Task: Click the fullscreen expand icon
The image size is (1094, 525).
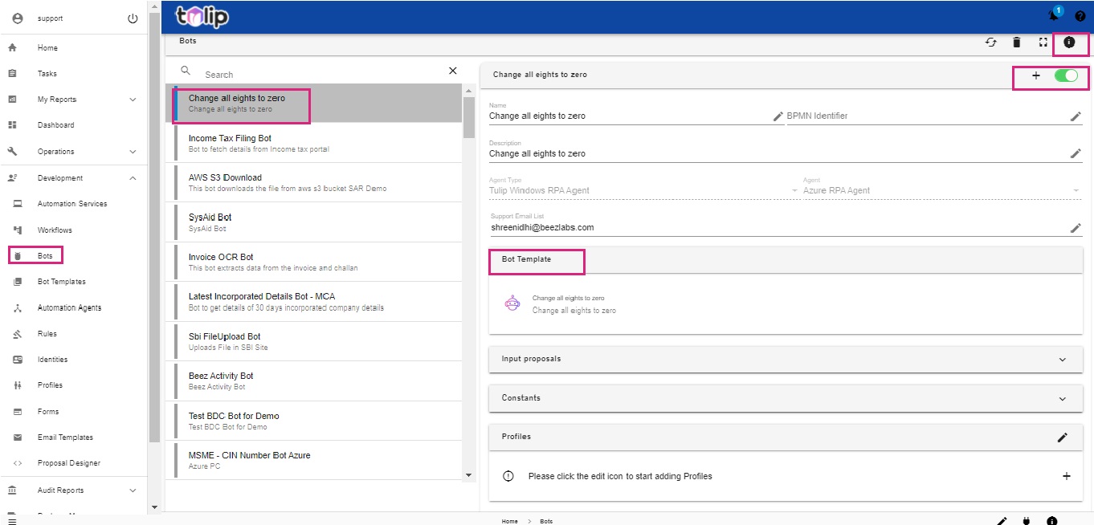Action: pyautogui.click(x=1043, y=43)
